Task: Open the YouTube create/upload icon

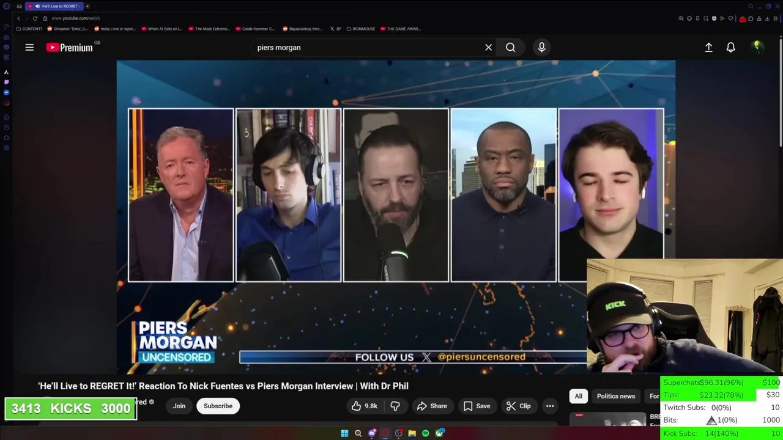Action: [x=708, y=47]
